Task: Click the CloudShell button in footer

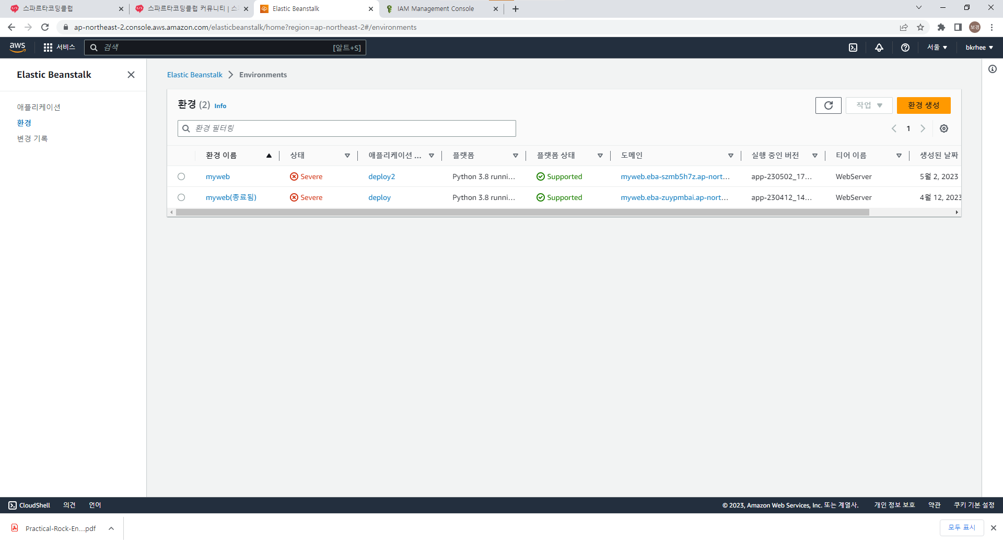Action: click(29, 505)
